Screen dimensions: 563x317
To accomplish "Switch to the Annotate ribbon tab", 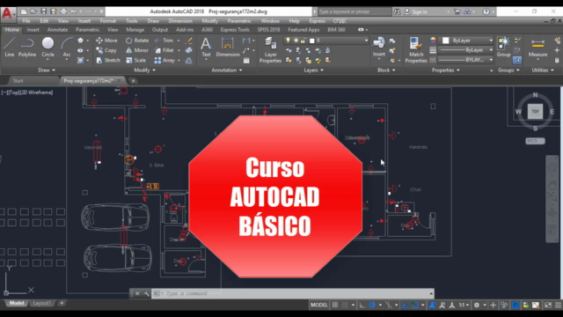I will pos(57,30).
